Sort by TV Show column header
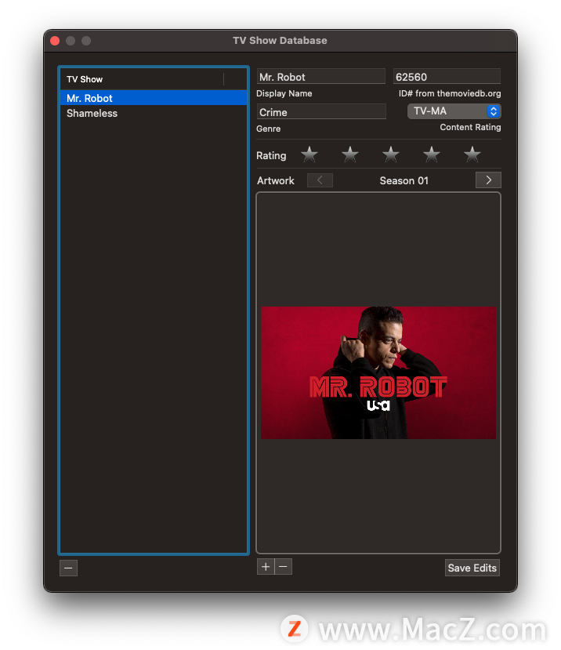Image resolution: width=561 pixels, height=650 pixels. tap(142, 79)
